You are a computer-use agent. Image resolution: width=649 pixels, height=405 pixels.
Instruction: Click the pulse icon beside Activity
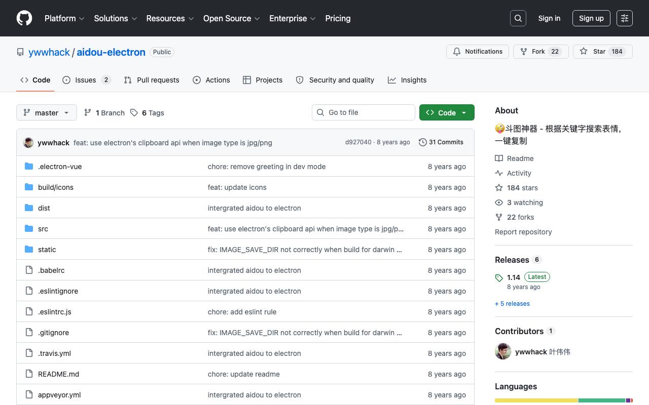click(499, 173)
